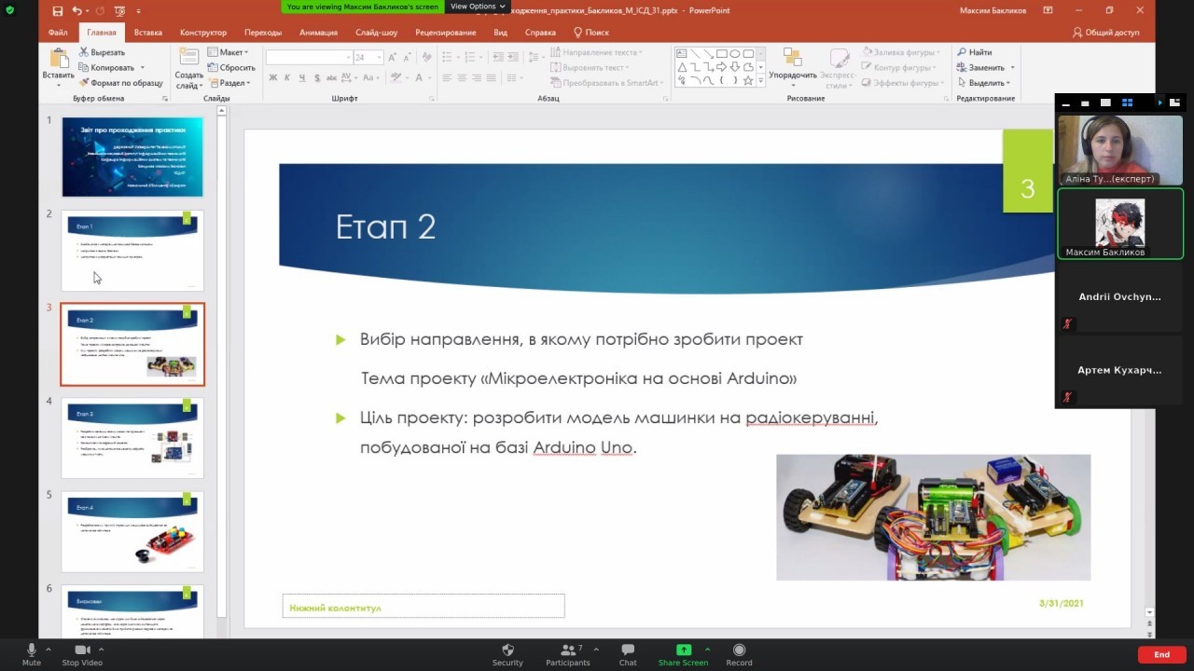Switch to Вид ribbon tab
The width and height of the screenshot is (1194, 671).
[501, 32]
